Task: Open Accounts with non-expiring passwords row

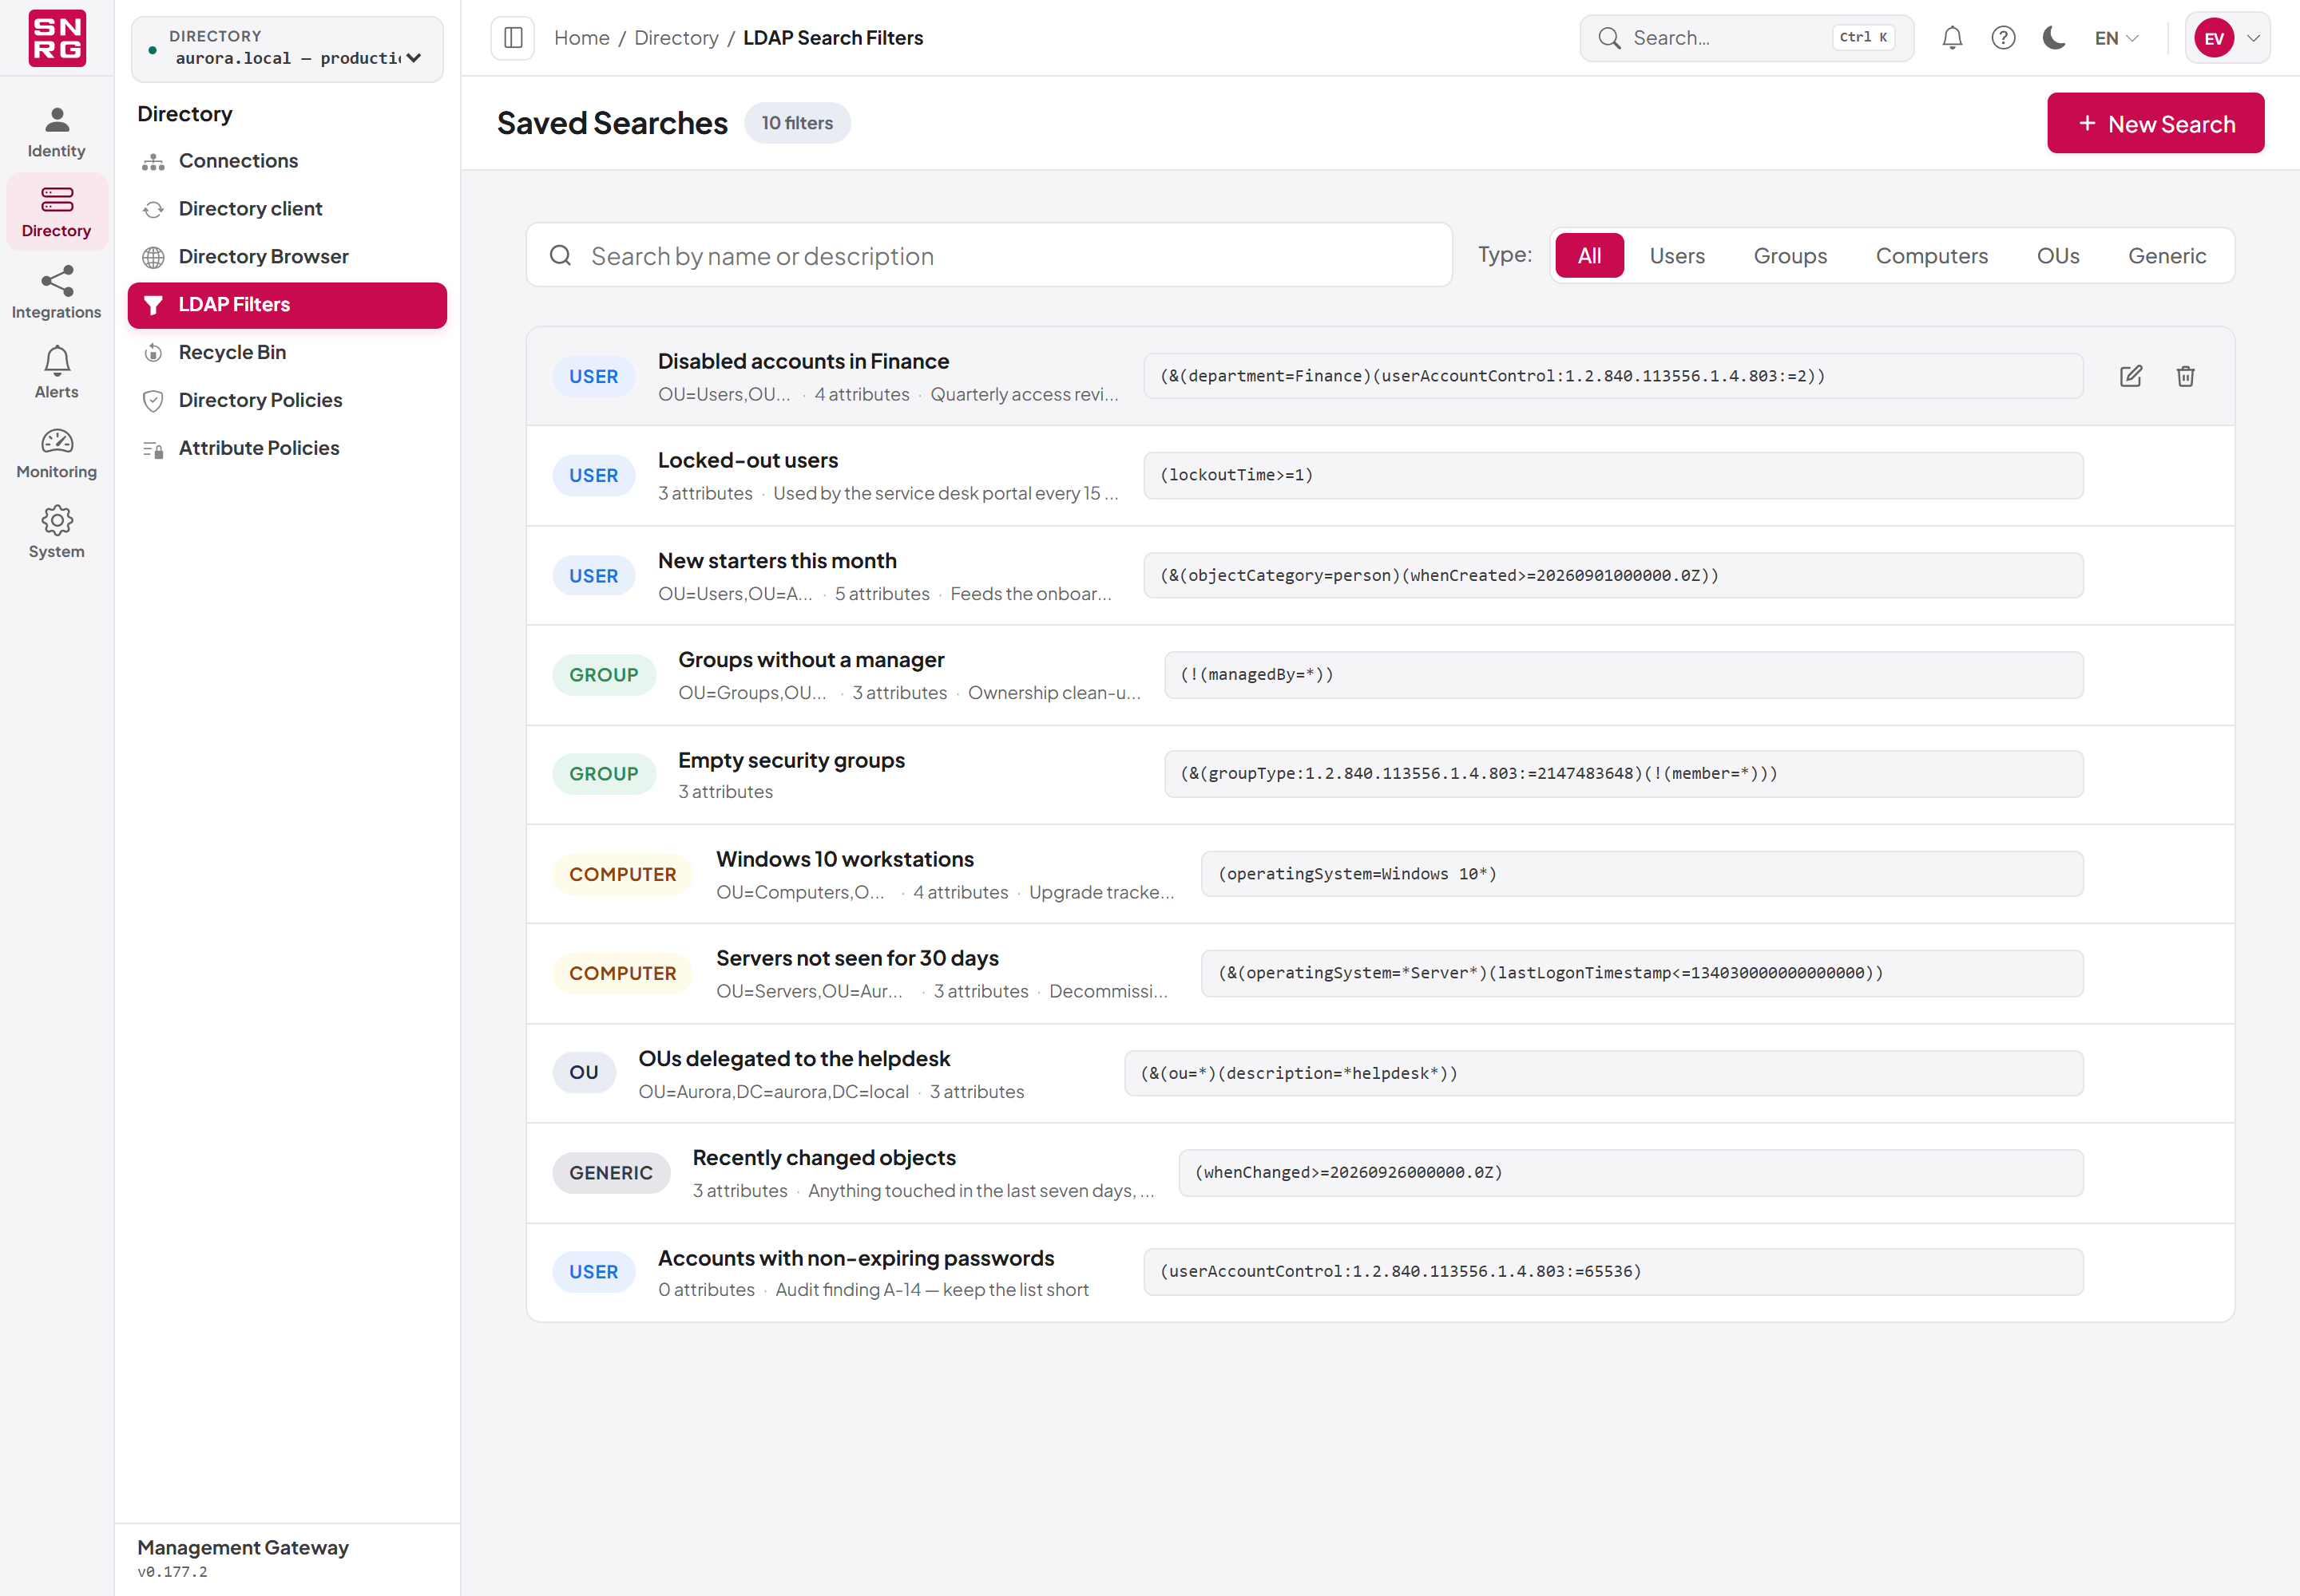Action: pyautogui.click(x=1380, y=1272)
